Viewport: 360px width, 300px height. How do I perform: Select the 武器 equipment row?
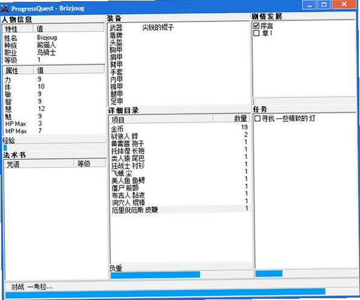point(178,28)
